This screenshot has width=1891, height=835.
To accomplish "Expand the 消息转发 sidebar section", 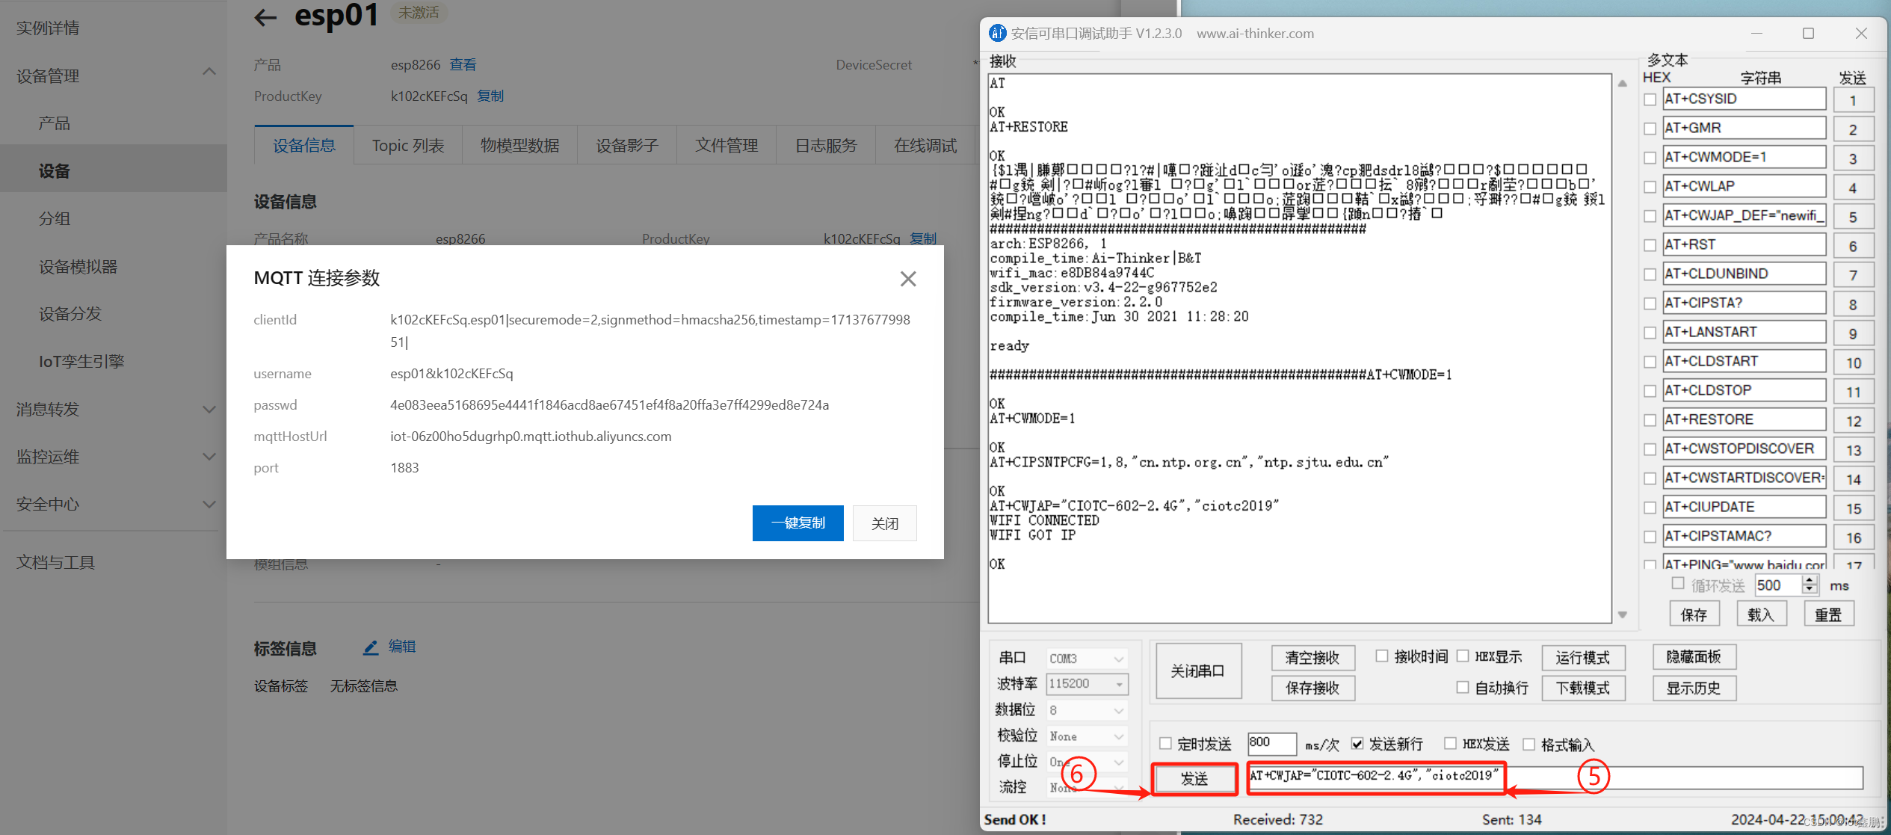I will click(209, 410).
